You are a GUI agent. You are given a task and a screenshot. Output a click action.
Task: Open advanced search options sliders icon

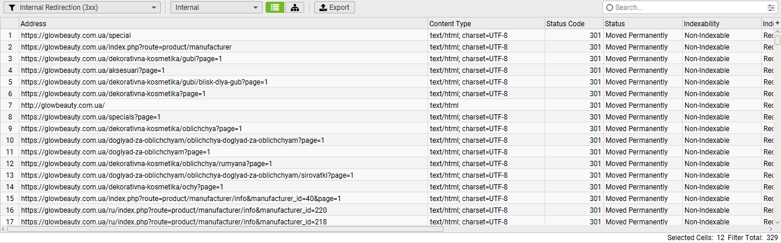(x=770, y=8)
